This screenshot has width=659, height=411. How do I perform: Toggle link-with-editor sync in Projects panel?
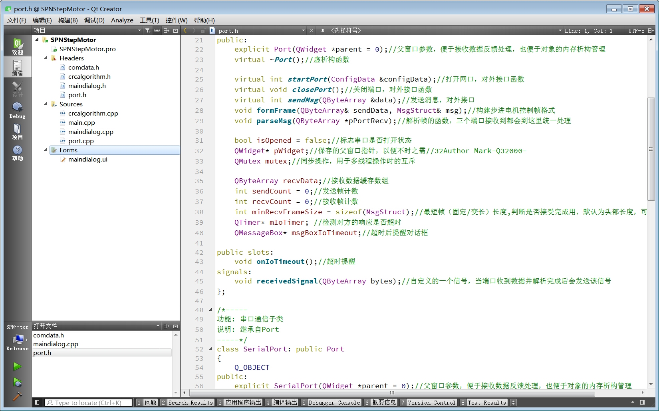pos(157,30)
